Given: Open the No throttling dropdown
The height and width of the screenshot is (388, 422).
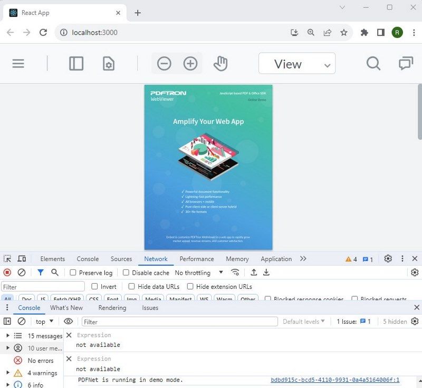Looking at the screenshot, I should point(199,273).
